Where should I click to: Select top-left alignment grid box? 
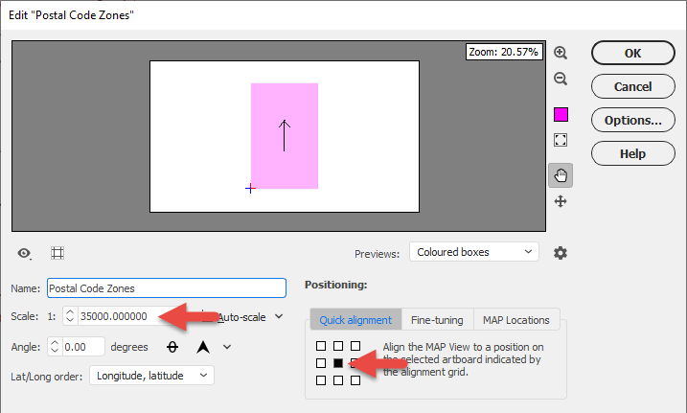point(321,346)
